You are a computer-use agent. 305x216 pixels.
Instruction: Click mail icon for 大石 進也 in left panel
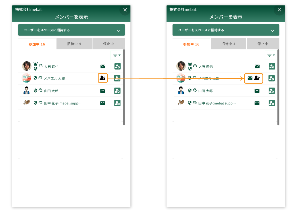pos(103,66)
